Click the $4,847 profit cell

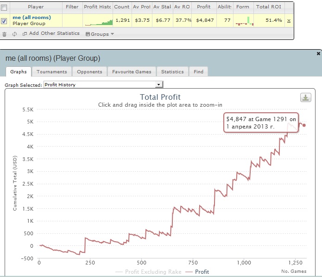(x=205, y=20)
